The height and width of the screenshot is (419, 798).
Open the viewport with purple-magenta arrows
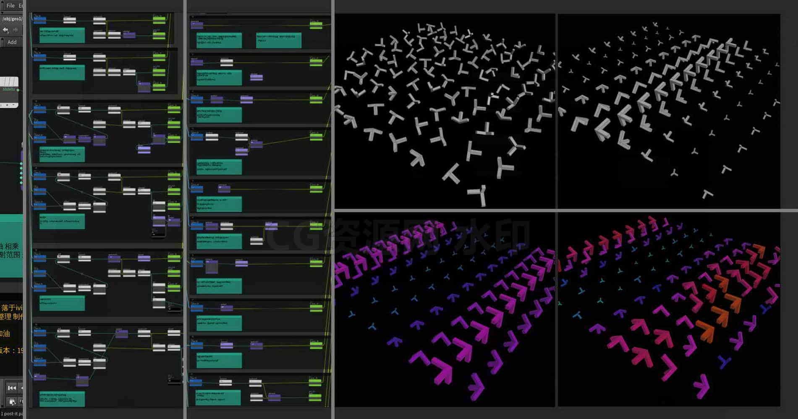pyautogui.click(x=445, y=310)
